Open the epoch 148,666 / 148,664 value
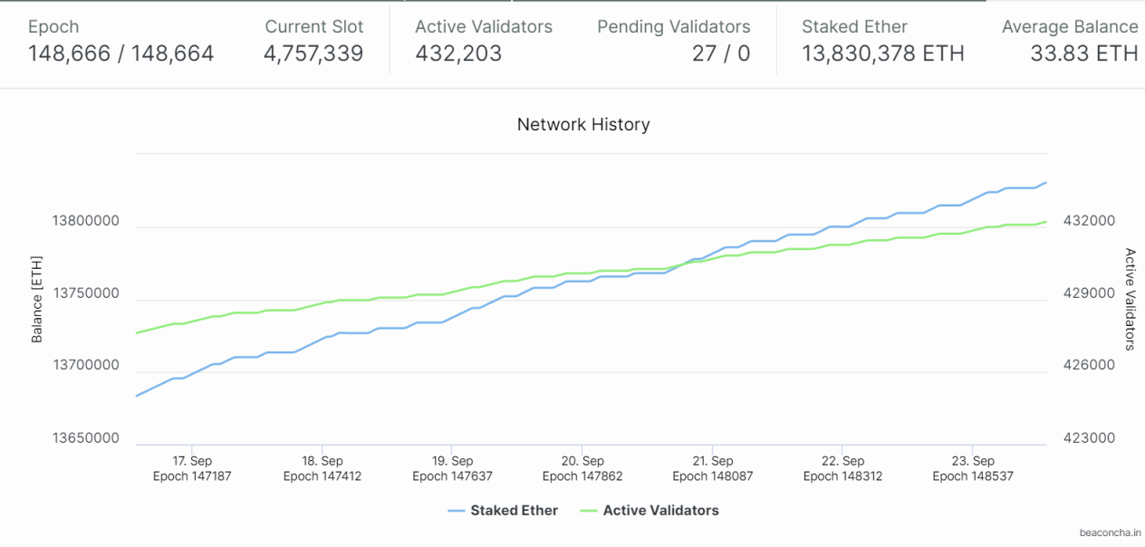 point(120,54)
